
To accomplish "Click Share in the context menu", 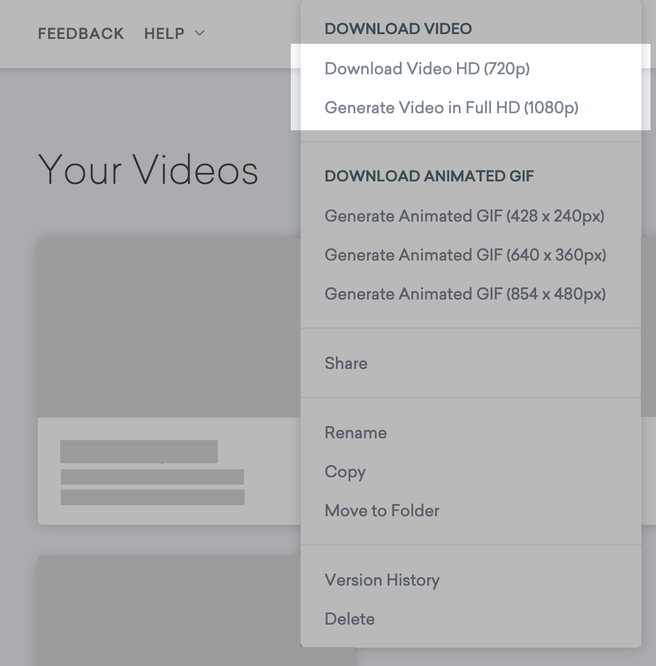I will tap(346, 363).
